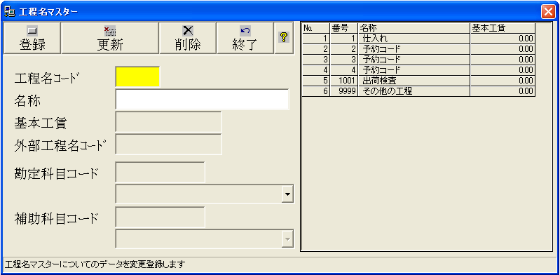Select the 予約コード row with number 3
Image resolution: width=560 pixels, height=275 pixels.
[418, 60]
